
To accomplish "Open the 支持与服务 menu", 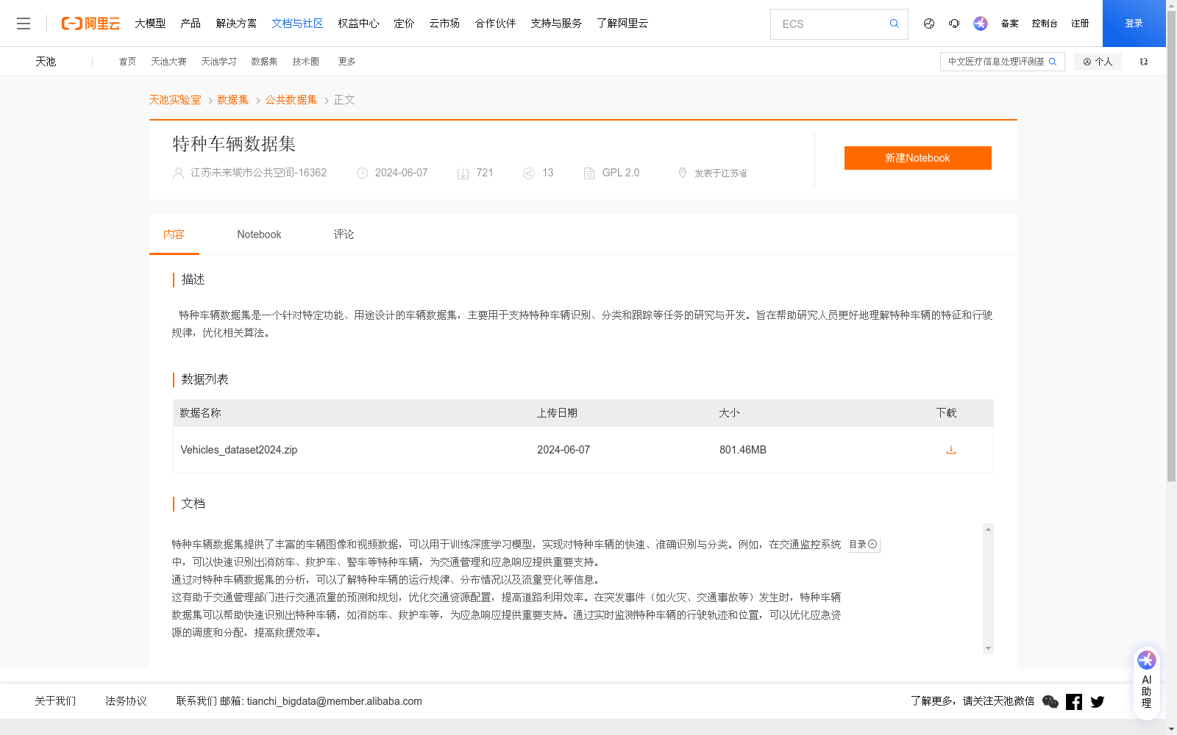I will [556, 24].
